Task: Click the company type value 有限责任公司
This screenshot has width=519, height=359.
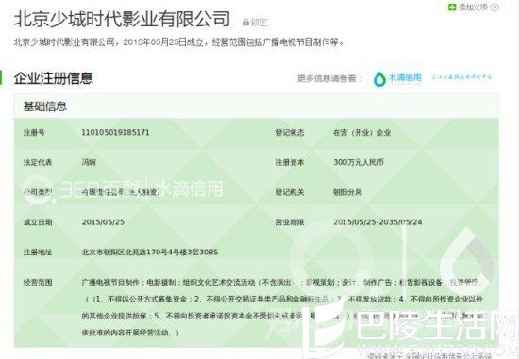Action: tap(121, 192)
